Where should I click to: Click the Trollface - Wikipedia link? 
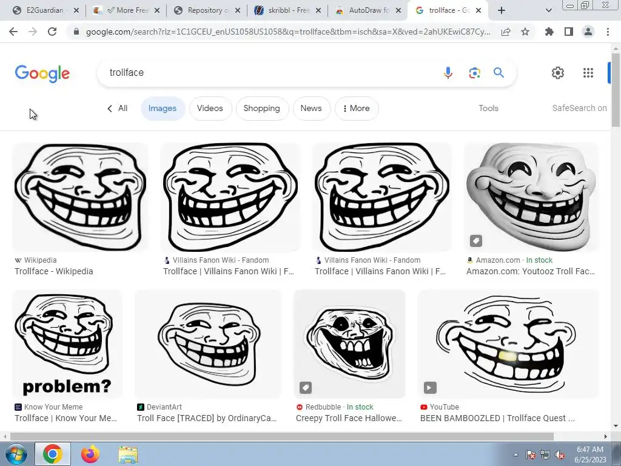[x=54, y=271]
